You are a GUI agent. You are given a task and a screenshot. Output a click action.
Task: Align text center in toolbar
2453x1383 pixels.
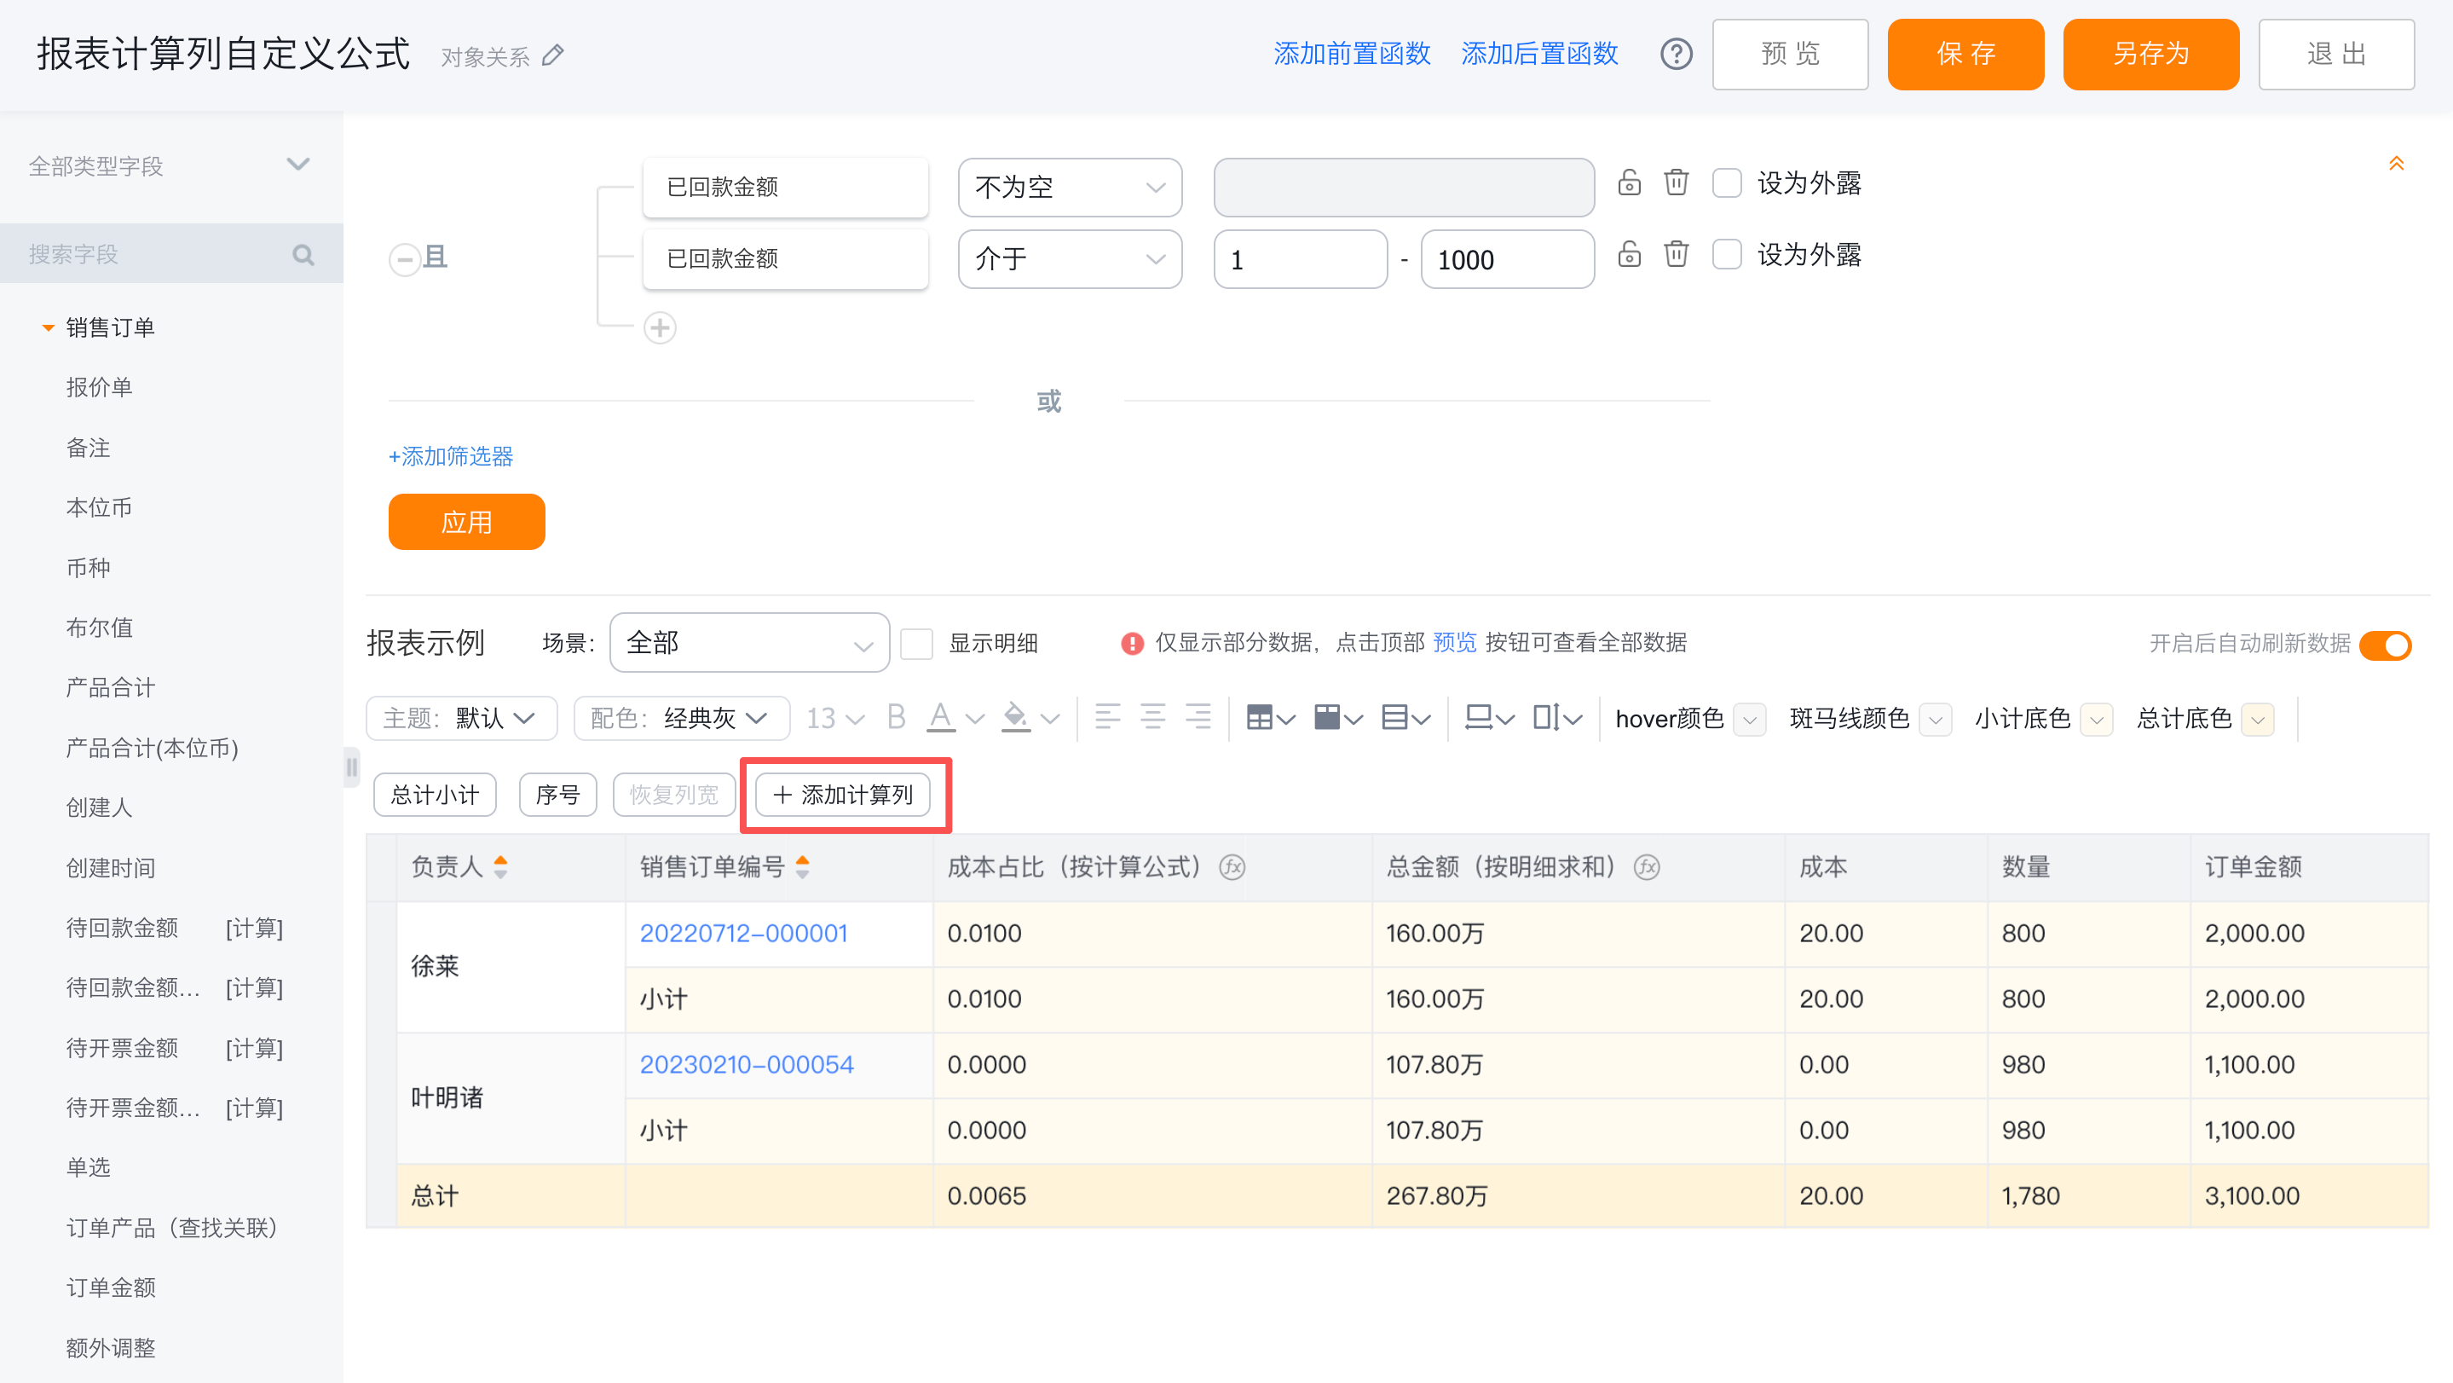point(1152,717)
